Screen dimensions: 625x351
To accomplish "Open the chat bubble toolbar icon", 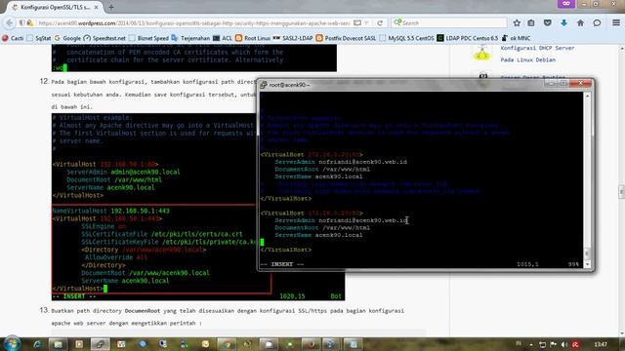I will coord(597,23).
